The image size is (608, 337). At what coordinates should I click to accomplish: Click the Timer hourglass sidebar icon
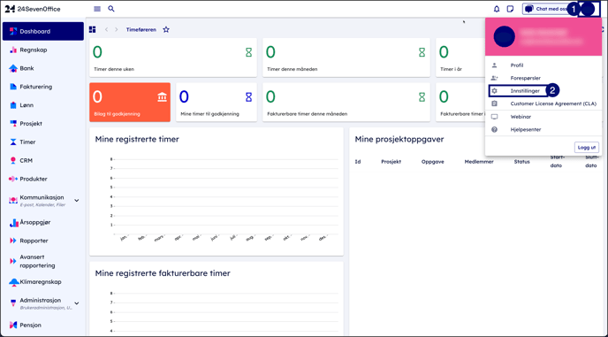(x=13, y=142)
